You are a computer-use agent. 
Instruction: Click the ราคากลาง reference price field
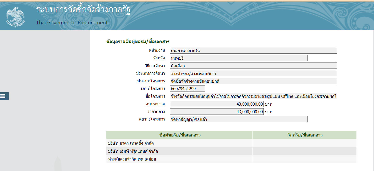click(217, 112)
